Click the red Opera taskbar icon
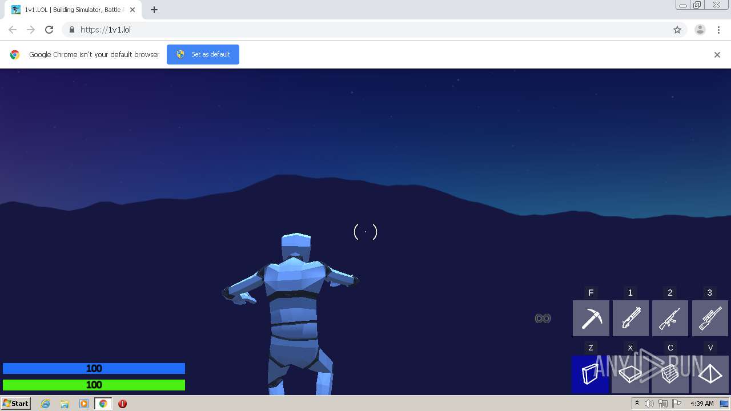Image resolution: width=731 pixels, height=411 pixels. tap(122, 404)
